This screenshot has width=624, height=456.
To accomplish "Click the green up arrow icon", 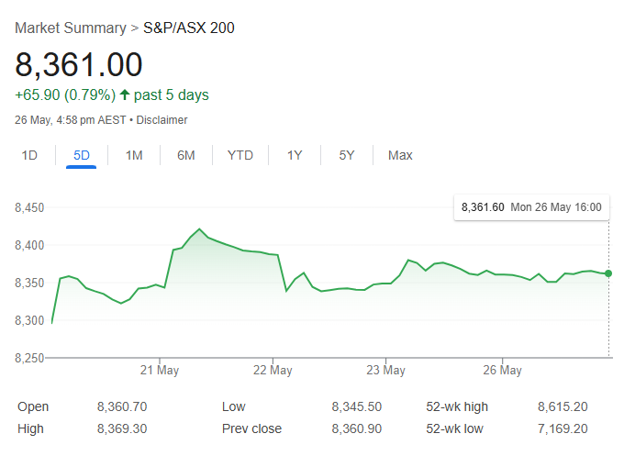I will coord(125,95).
